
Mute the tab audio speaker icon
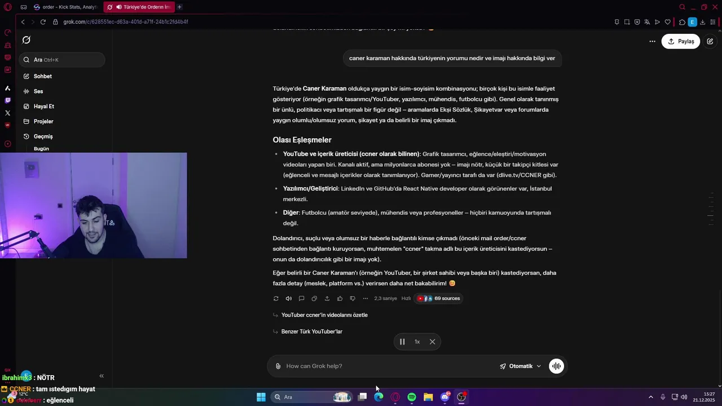(x=119, y=7)
